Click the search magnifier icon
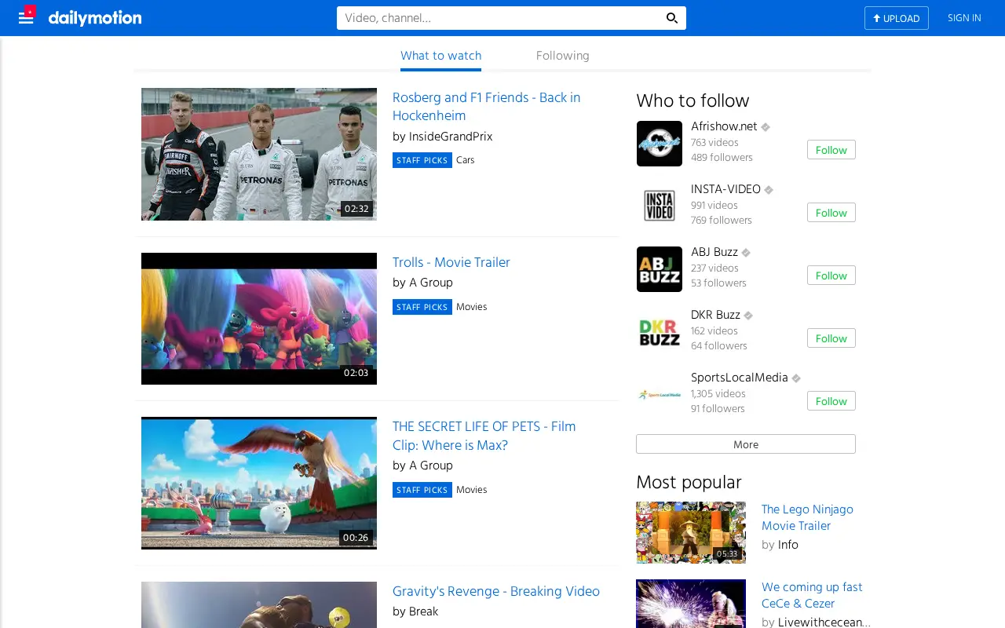Viewport: 1005px width, 628px height. pos(672,18)
